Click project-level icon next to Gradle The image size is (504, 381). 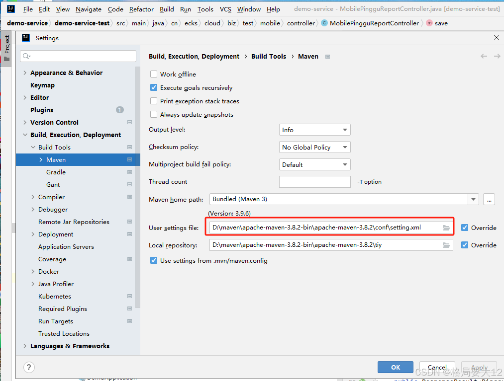pyautogui.click(x=129, y=172)
